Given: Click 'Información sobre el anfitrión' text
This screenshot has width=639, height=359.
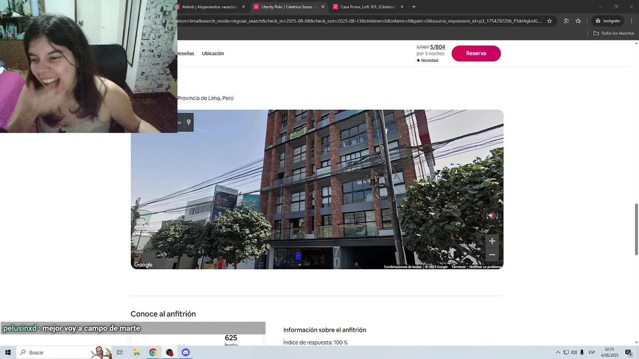Looking at the screenshot, I should coord(324,330).
